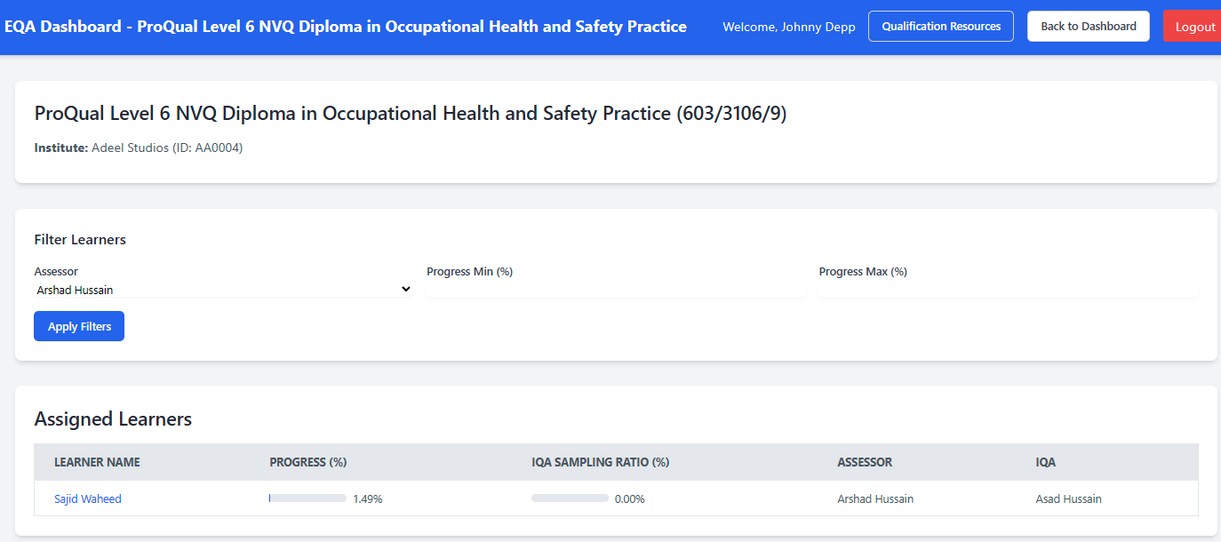Click the EQA Dashboard title in header
Image resolution: width=1221 pixels, height=542 pixels.
(x=345, y=27)
